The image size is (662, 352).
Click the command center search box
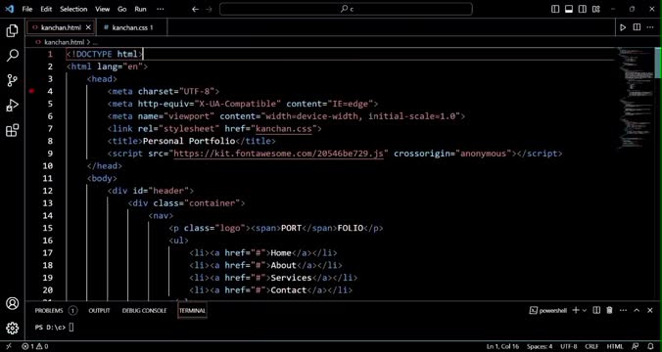[346, 9]
